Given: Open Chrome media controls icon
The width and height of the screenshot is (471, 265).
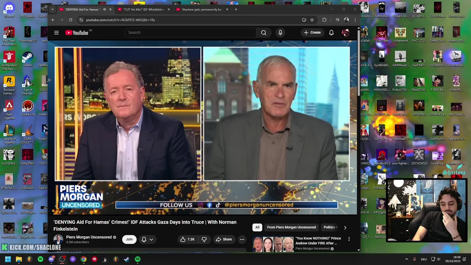Looking at the screenshot, I should (337, 20).
